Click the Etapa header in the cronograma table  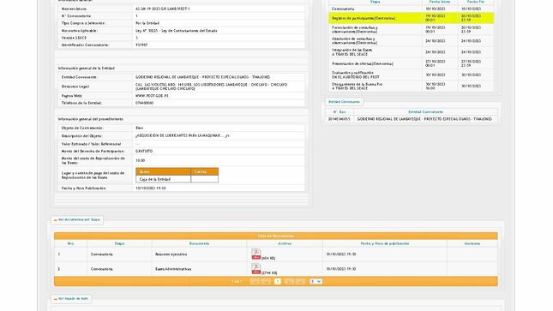376,2
